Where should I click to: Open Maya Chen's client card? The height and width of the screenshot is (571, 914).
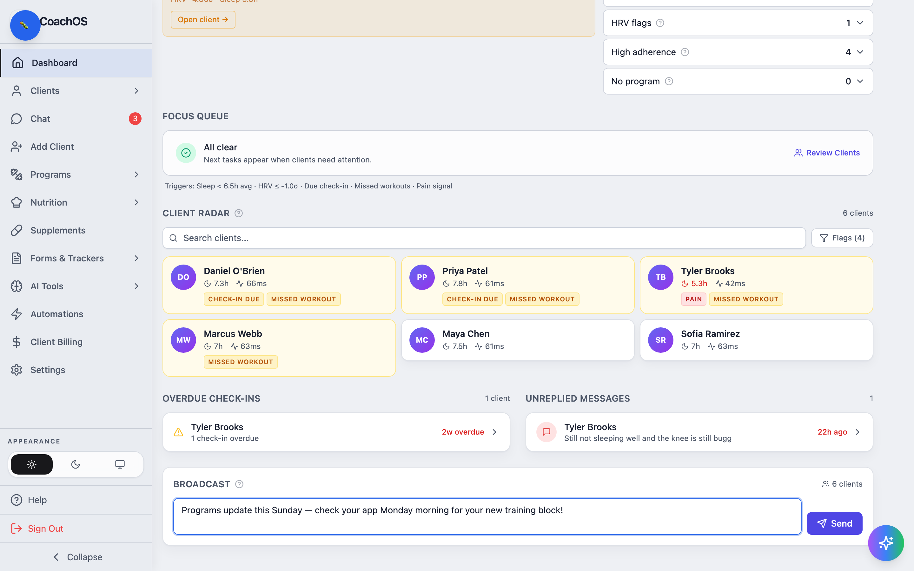(517, 340)
